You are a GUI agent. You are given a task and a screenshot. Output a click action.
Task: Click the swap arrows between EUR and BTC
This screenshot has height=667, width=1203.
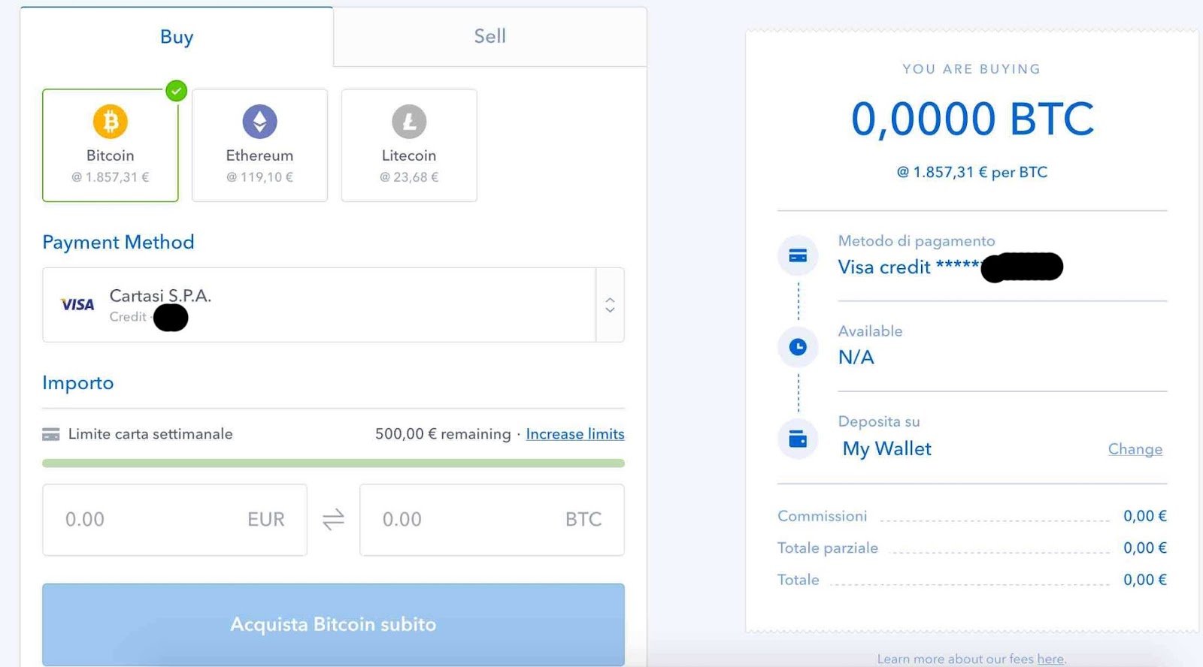coord(333,520)
